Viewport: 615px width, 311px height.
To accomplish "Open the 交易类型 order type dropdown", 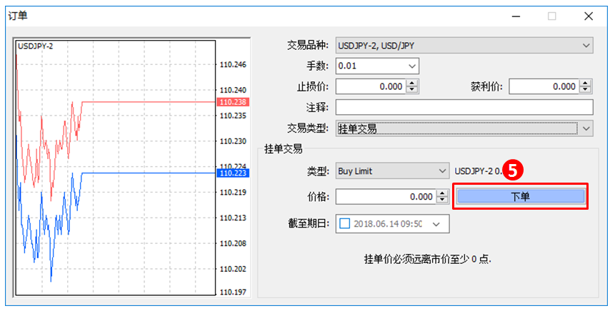I will click(586, 128).
